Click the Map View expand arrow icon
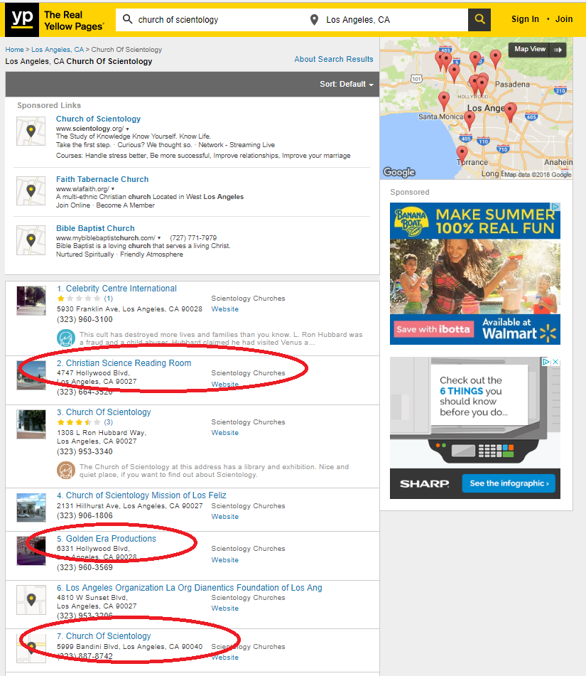 558,50
